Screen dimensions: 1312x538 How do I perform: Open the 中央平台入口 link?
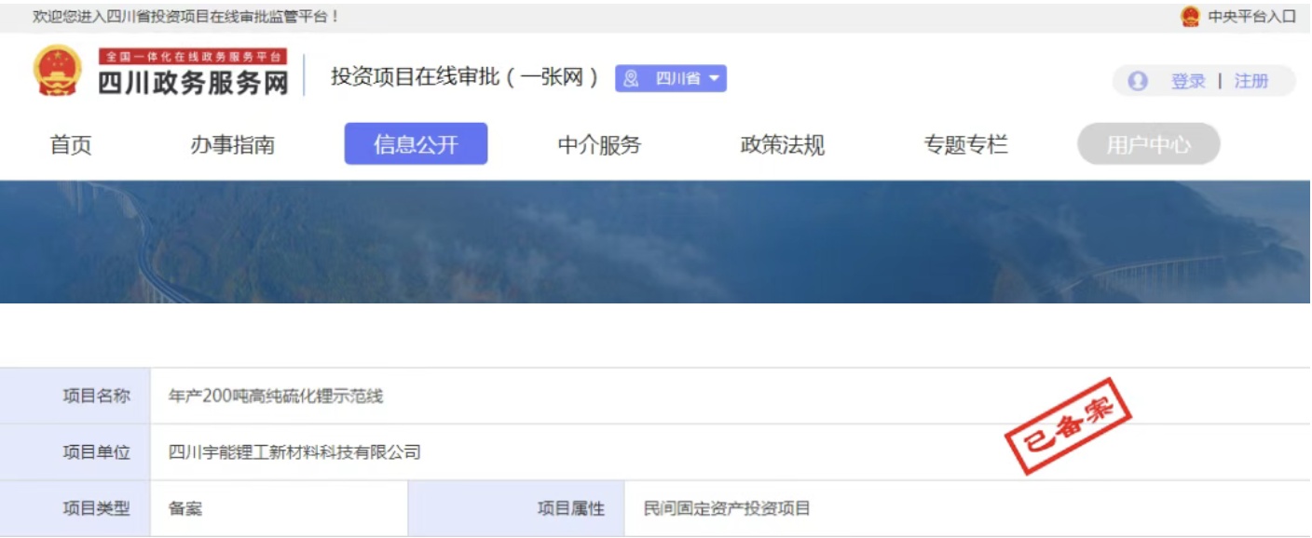(1251, 17)
